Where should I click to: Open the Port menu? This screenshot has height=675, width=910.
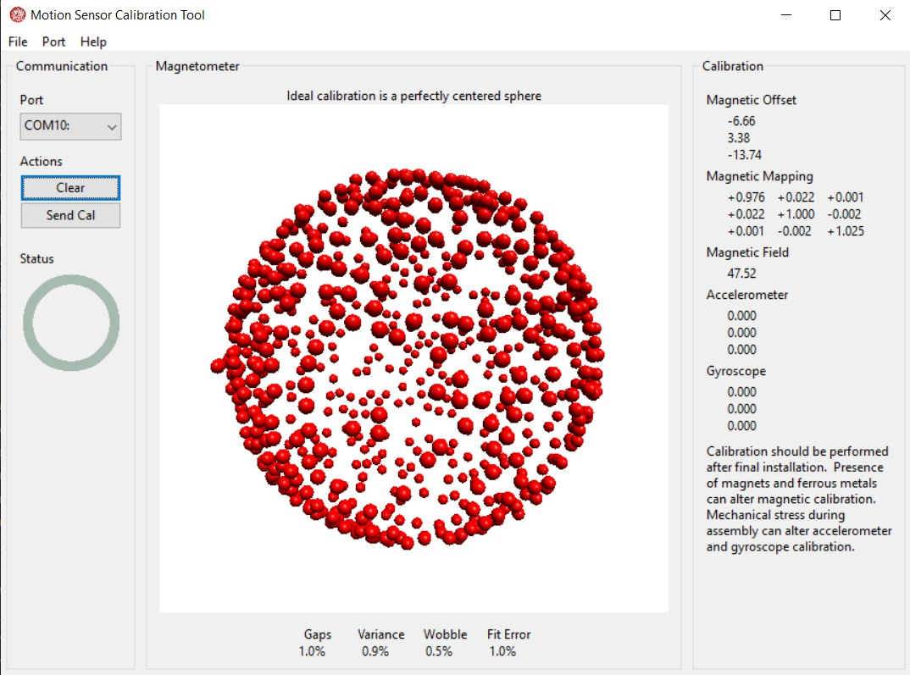(53, 41)
